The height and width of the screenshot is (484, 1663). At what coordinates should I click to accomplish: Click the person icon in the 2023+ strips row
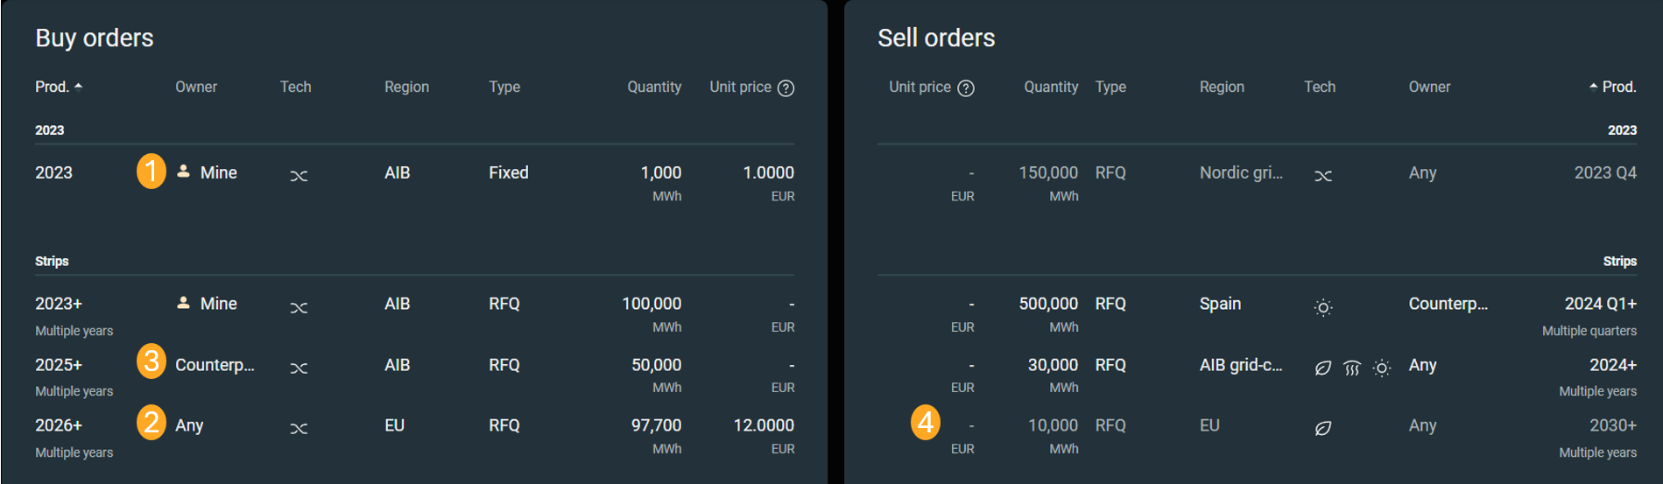(x=183, y=303)
